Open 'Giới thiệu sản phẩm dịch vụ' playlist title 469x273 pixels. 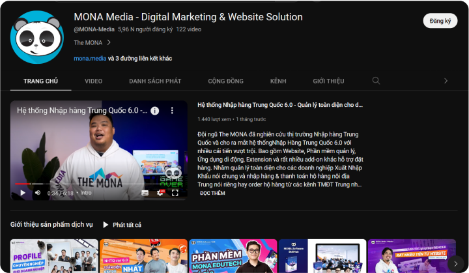[51, 225]
